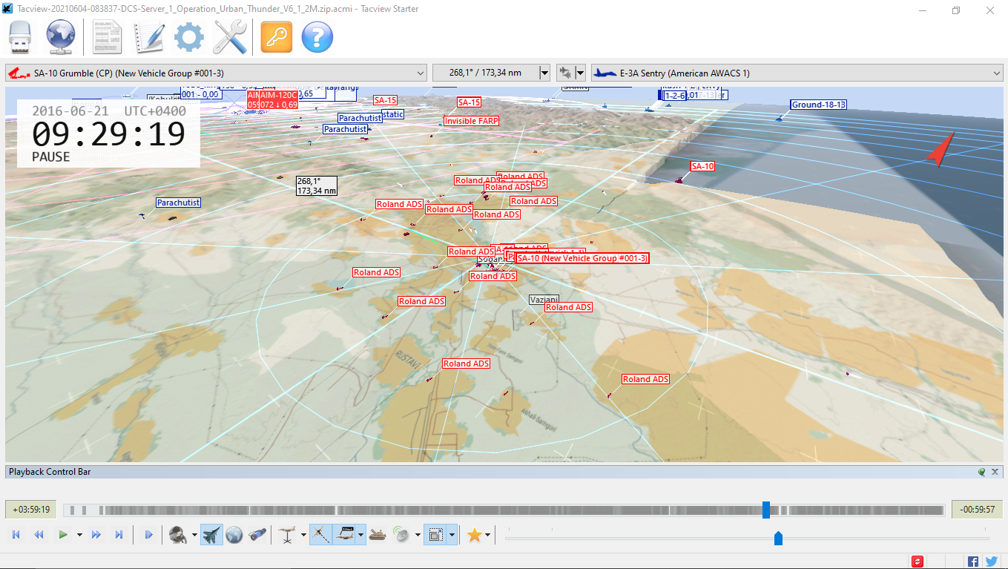1008x569 pixels.
Task: Open the notepad editor pencil icon
Action: (148, 37)
